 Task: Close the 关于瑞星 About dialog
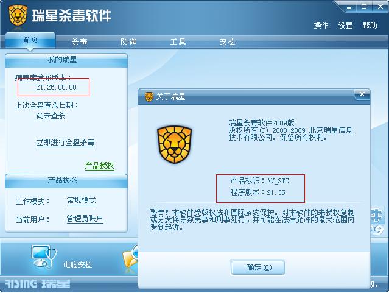tap(362, 94)
